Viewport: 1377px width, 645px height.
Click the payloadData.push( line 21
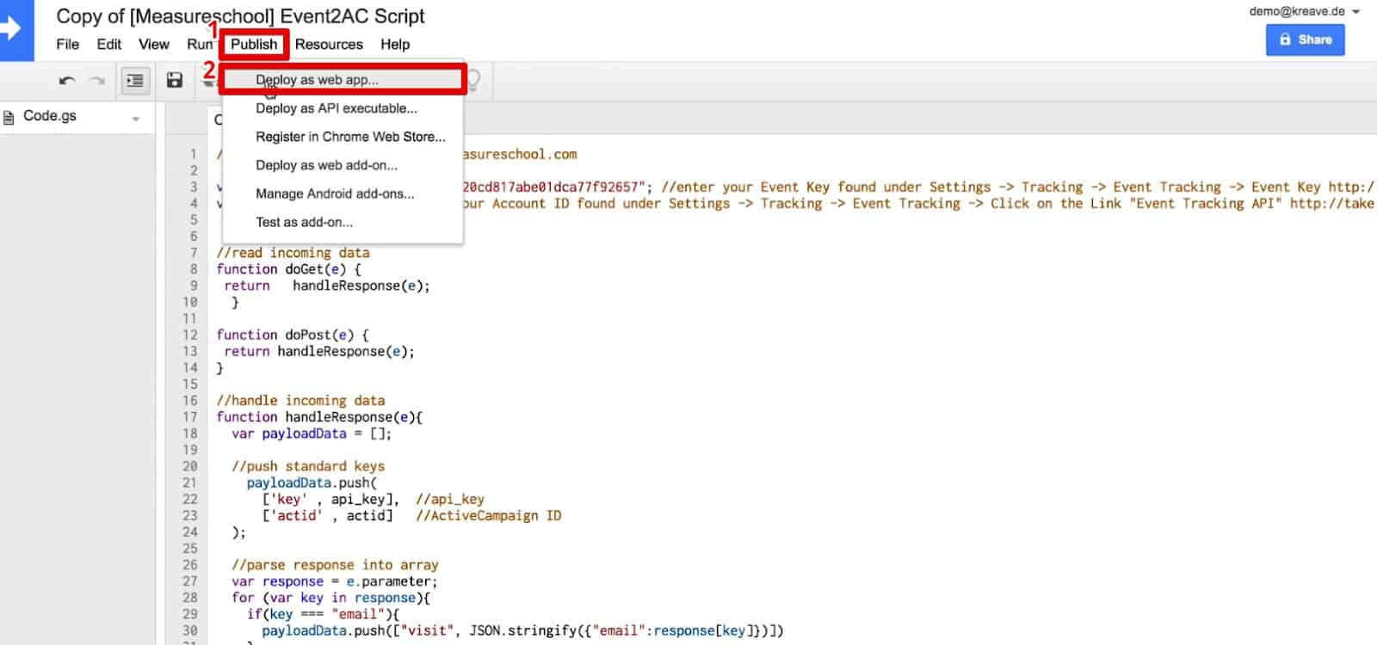click(312, 482)
